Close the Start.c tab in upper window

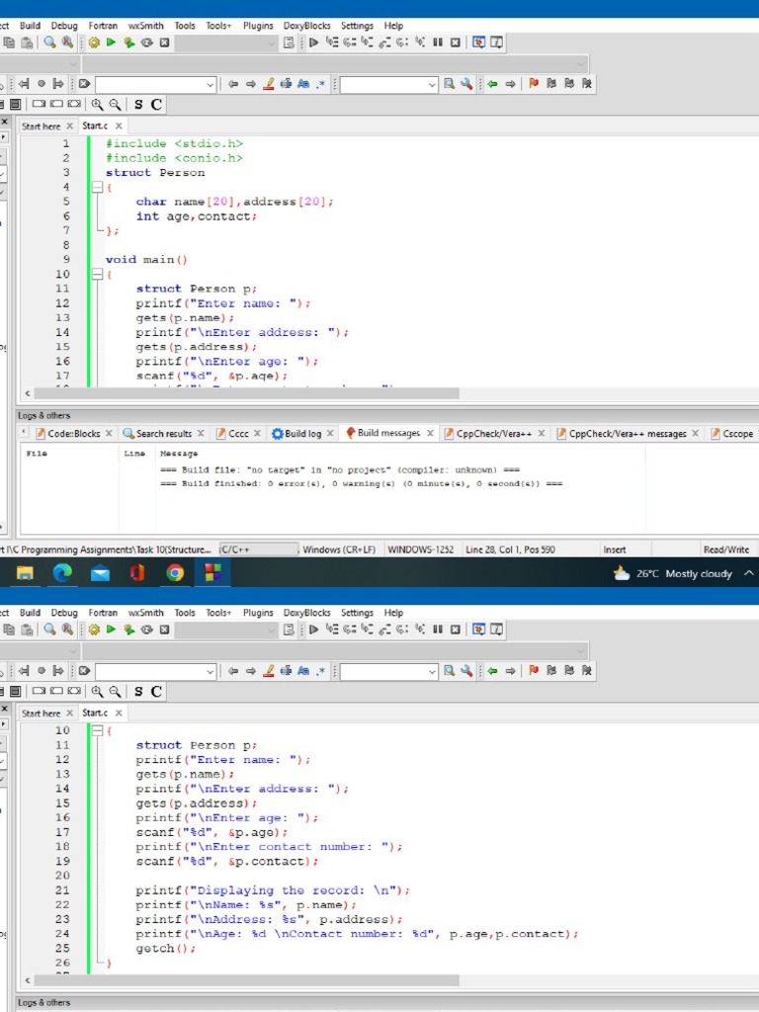[x=119, y=126]
